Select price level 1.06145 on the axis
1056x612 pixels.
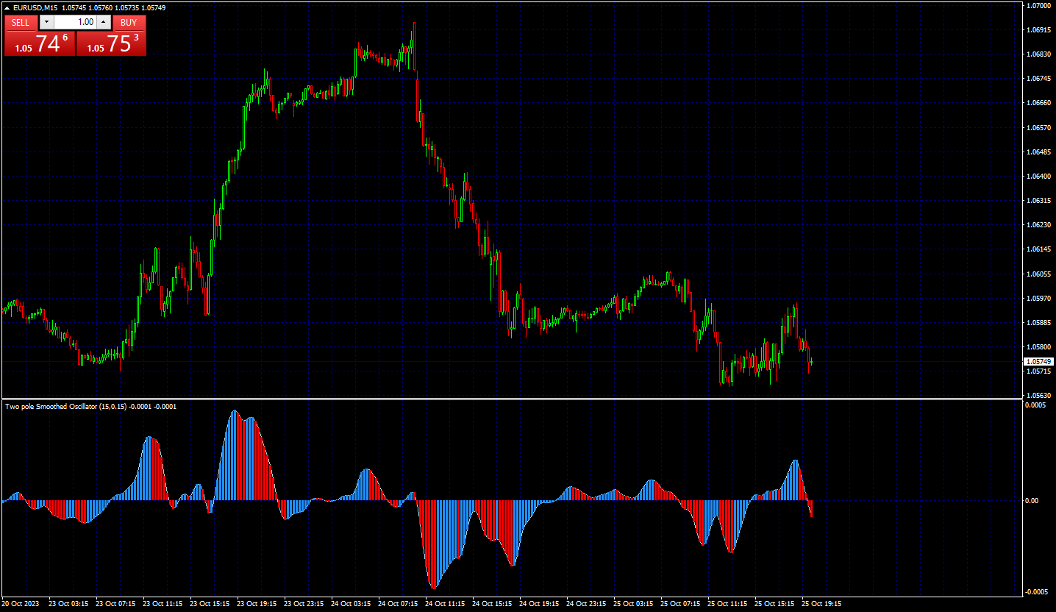click(x=1038, y=249)
